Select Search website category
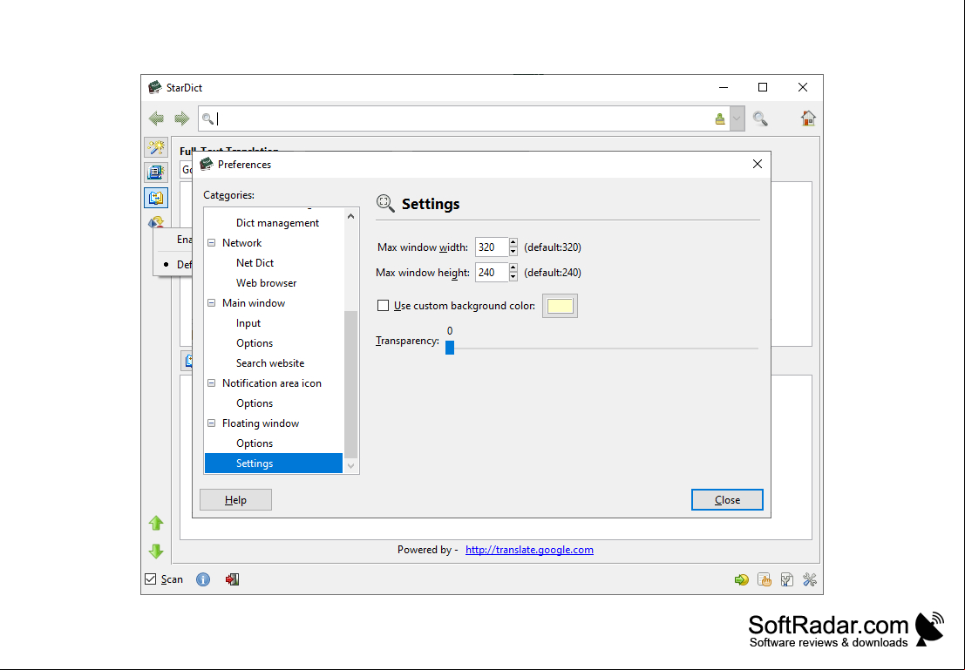The image size is (965, 670). pos(270,363)
